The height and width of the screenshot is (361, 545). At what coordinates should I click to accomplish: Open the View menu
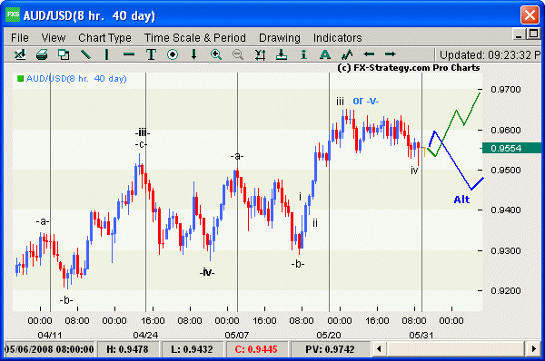pyautogui.click(x=54, y=37)
